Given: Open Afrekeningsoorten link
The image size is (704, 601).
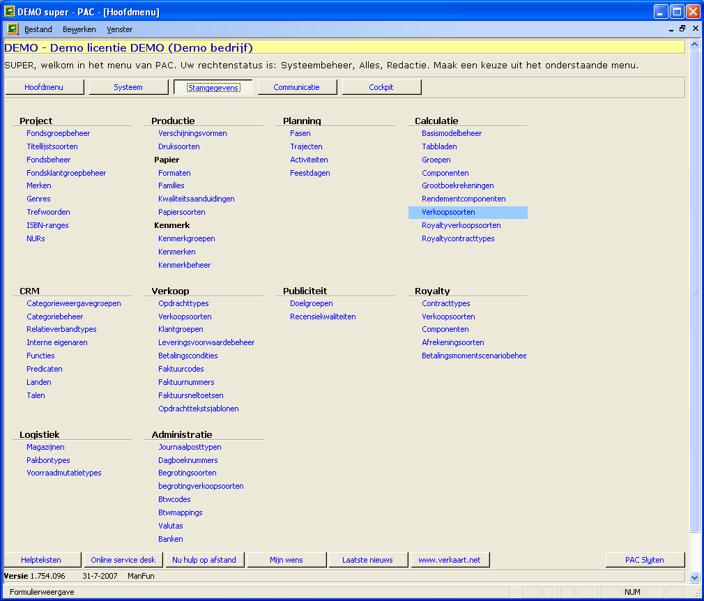Looking at the screenshot, I should (453, 343).
